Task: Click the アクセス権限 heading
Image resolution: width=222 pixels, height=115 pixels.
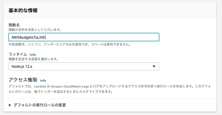Action: click(23, 80)
